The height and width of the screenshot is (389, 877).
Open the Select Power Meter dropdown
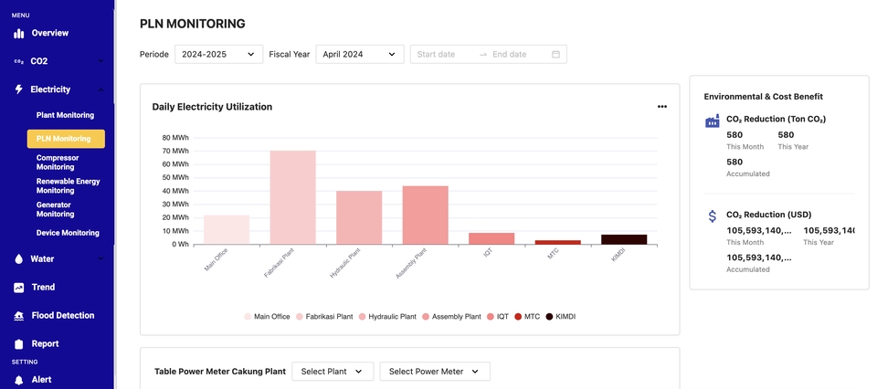click(435, 371)
